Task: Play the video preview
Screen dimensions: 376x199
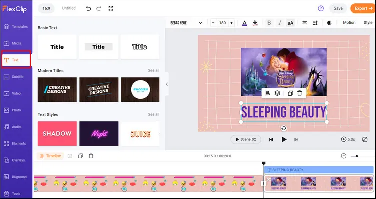Action: [284, 140]
